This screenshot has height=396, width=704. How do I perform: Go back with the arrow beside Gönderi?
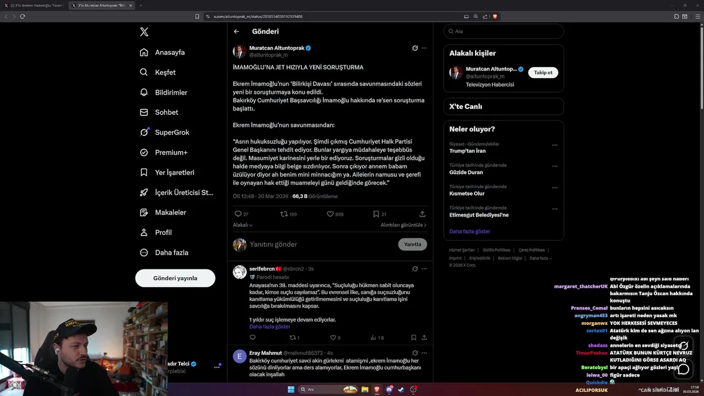(237, 31)
